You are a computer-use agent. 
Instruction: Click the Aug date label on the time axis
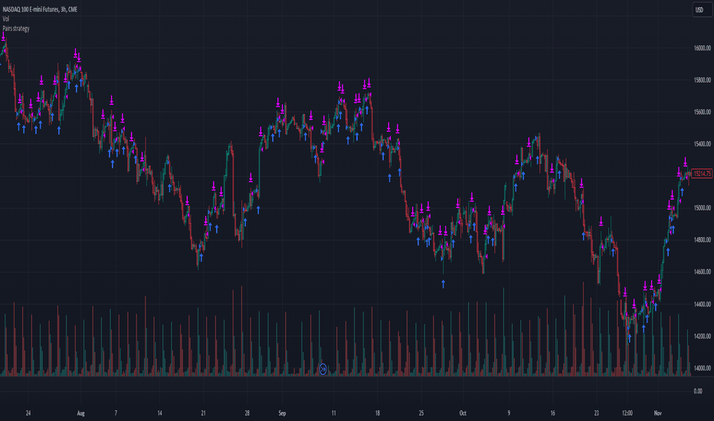[x=80, y=413]
